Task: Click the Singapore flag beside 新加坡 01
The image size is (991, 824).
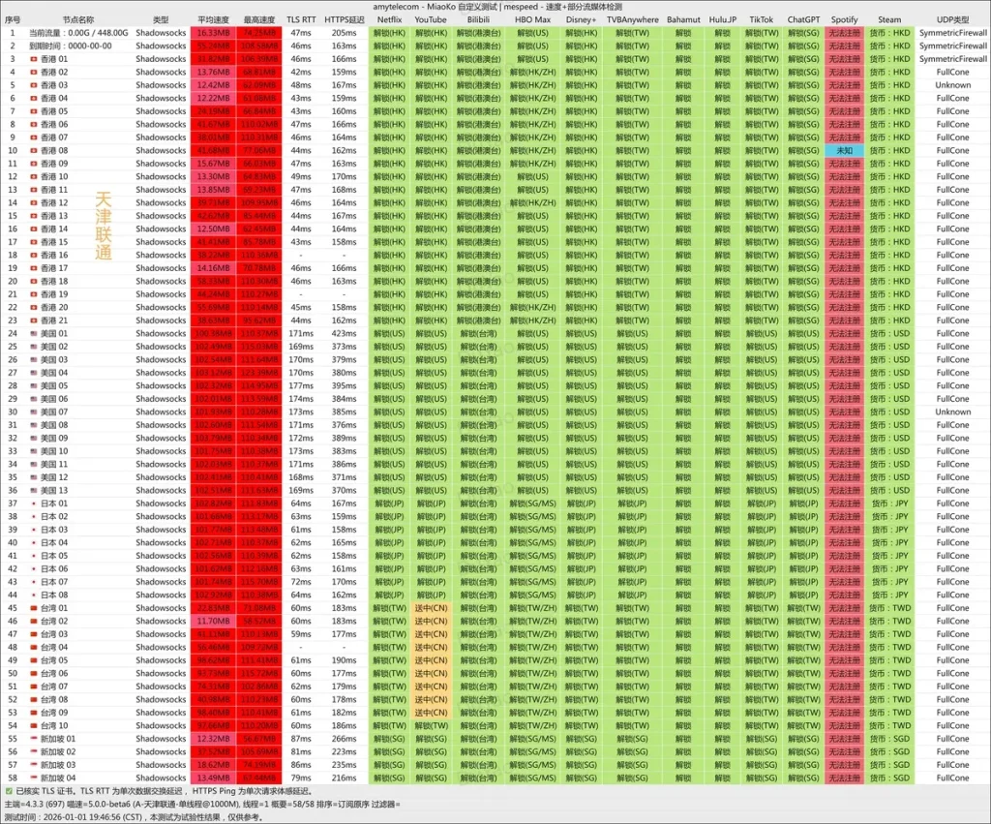Action: [34, 739]
